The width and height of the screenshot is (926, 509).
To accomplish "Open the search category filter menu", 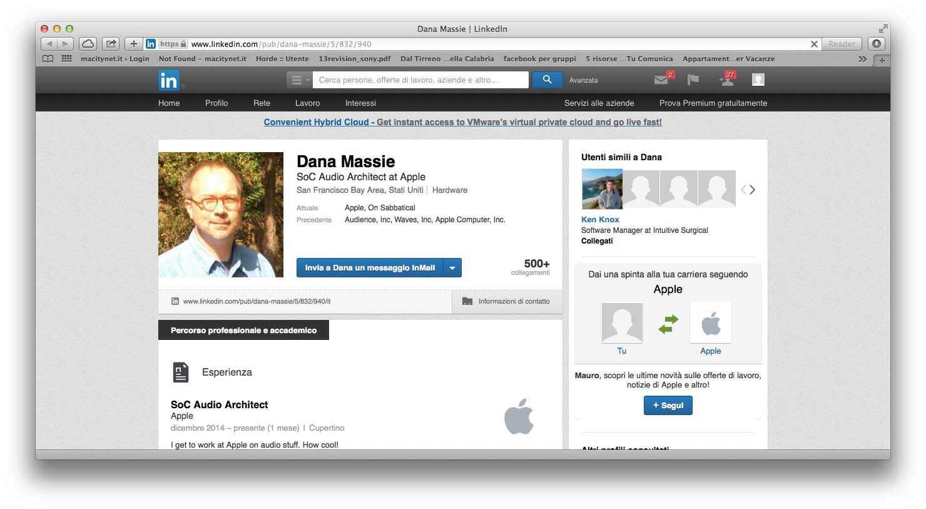I will [x=299, y=80].
